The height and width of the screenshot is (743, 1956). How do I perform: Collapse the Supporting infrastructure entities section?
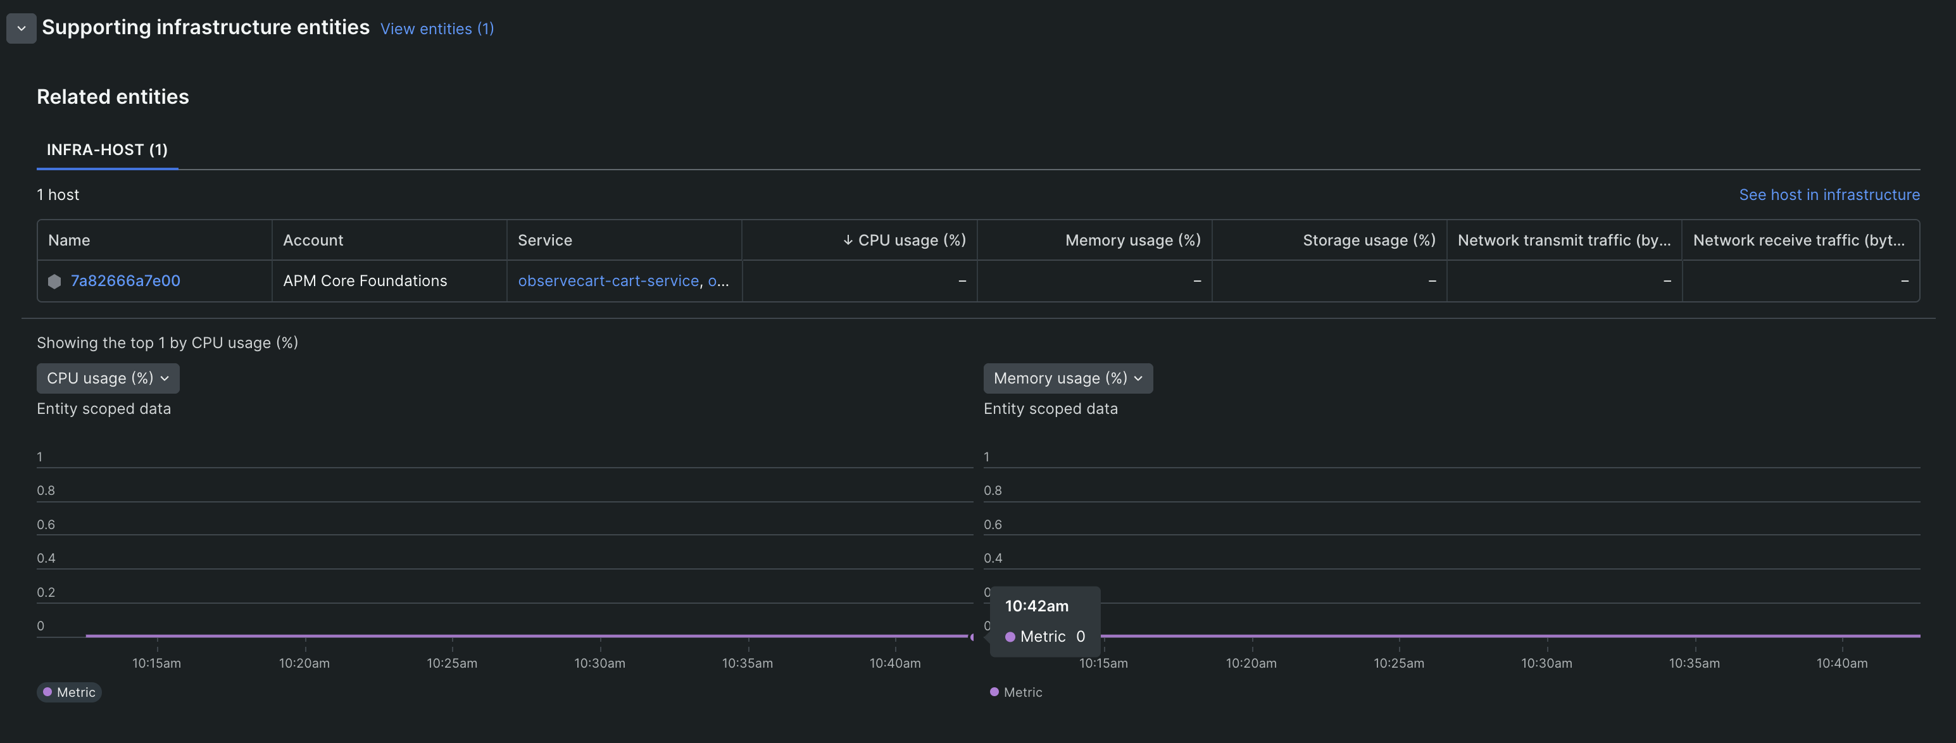click(22, 28)
